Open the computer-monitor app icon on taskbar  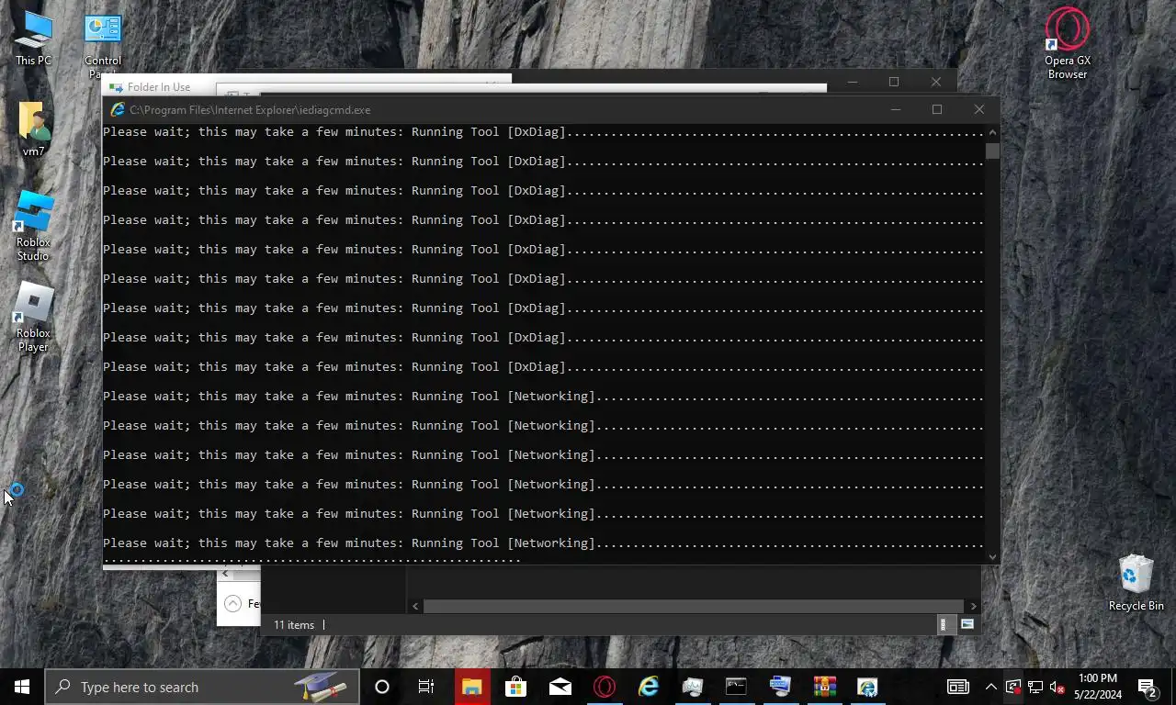click(x=780, y=687)
